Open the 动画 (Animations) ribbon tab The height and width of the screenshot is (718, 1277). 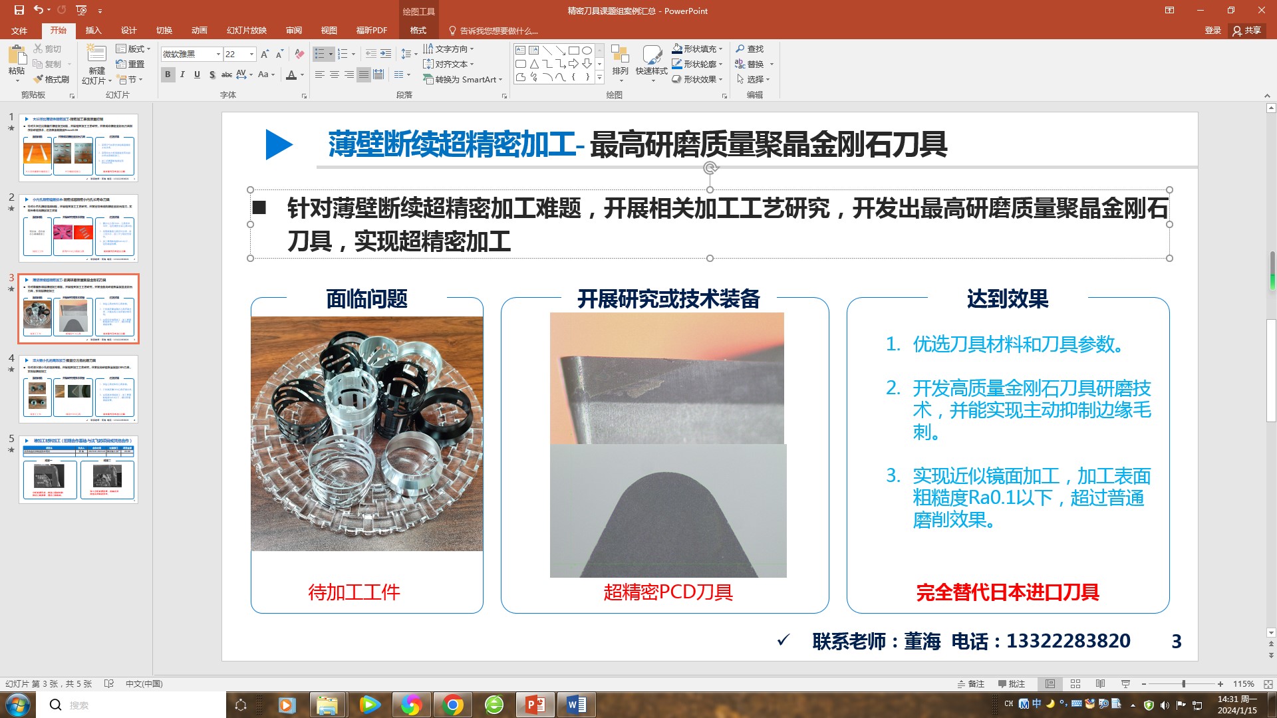coord(199,30)
